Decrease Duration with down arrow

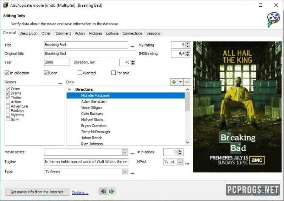133,64
